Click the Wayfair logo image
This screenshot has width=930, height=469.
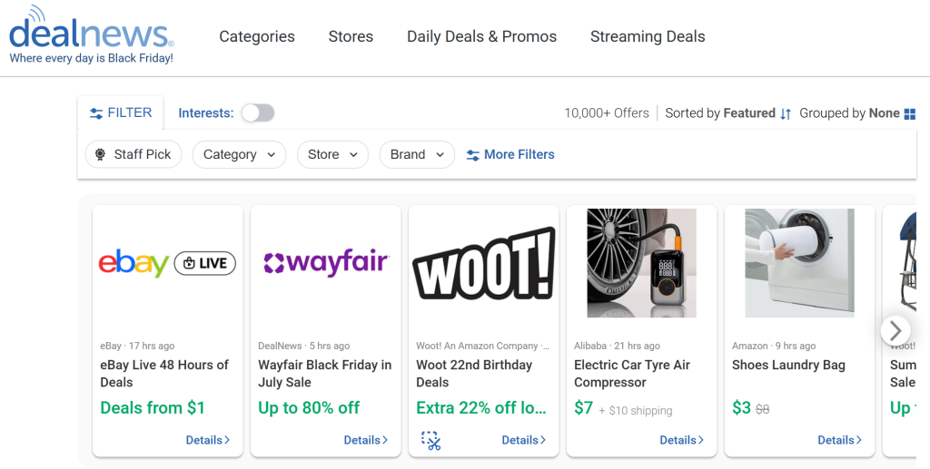(x=326, y=262)
